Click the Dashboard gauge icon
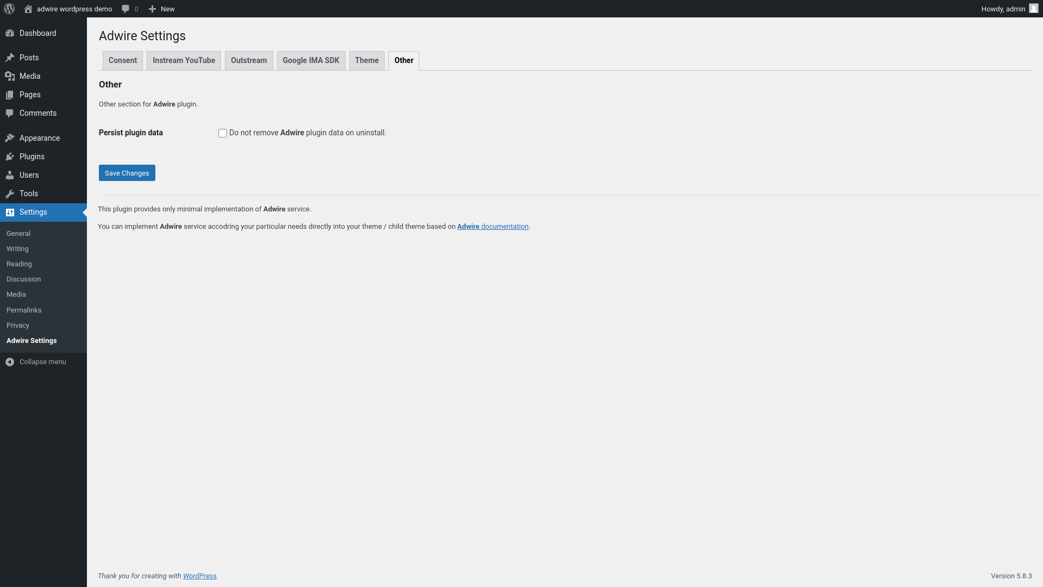Screen dimensions: 1043x587 pos(10,33)
